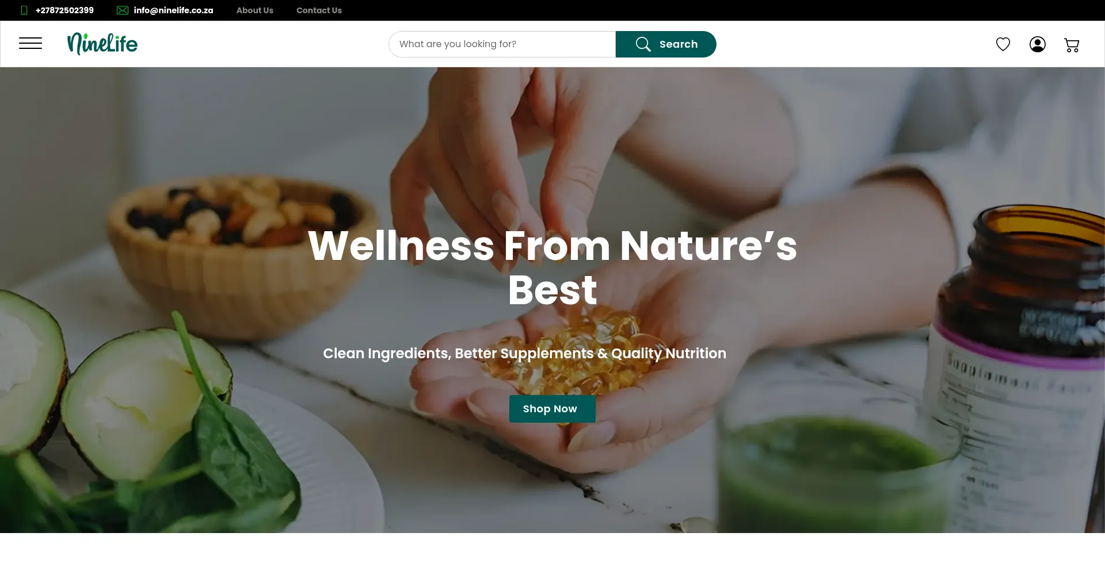1105x571 pixels.
Task: Open the hamburger navigation menu
Action: click(x=31, y=44)
